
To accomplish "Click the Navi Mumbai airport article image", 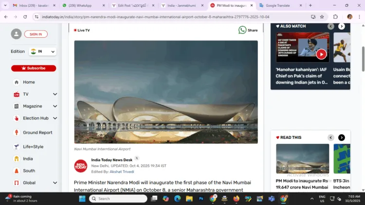I will (166, 92).
